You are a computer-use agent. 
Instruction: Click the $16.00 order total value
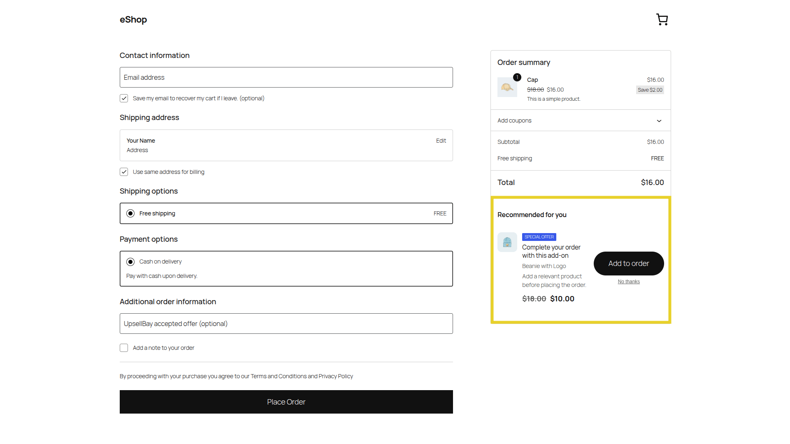pos(653,183)
